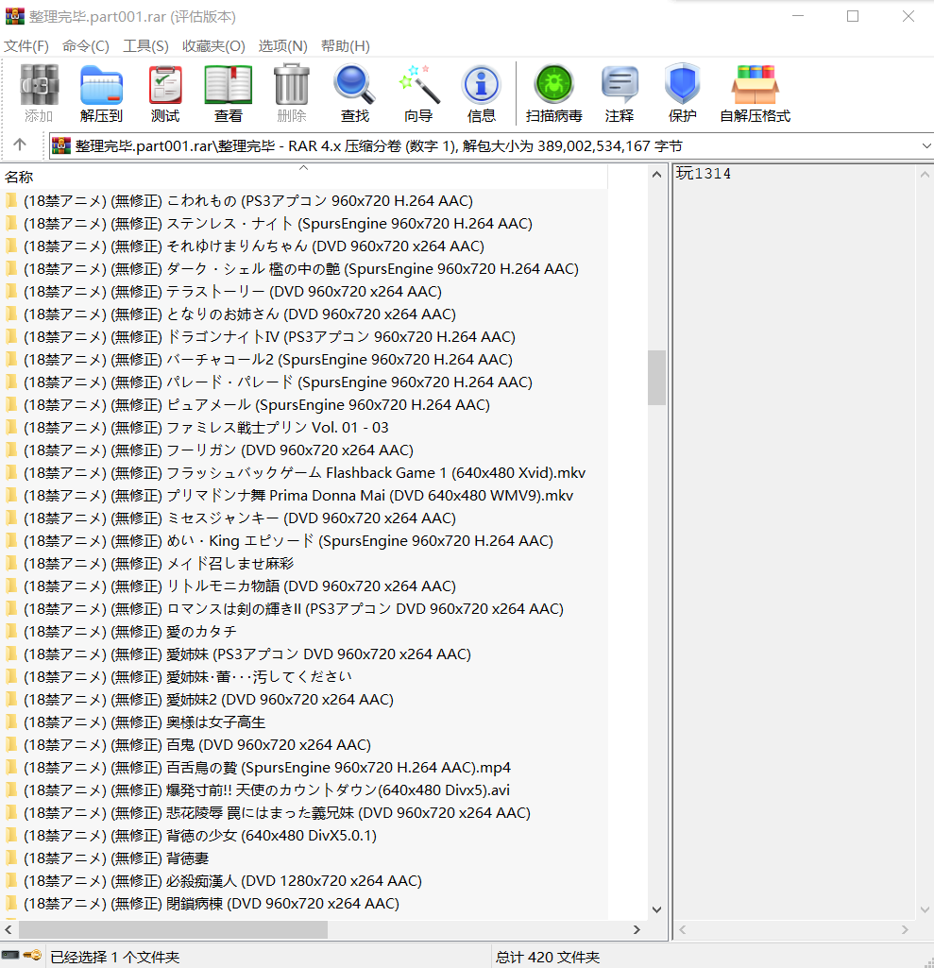The width and height of the screenshot is (934, 968).
Task: Click the 总计 420 文件夹 status text
Action: [548, 957]
